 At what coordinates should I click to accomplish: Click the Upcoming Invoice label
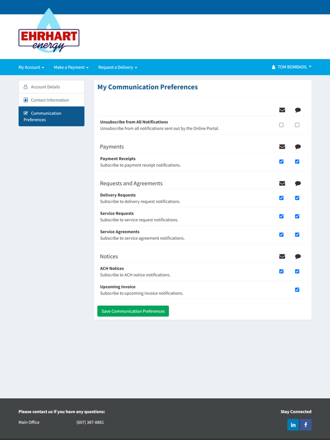[118, 287]
